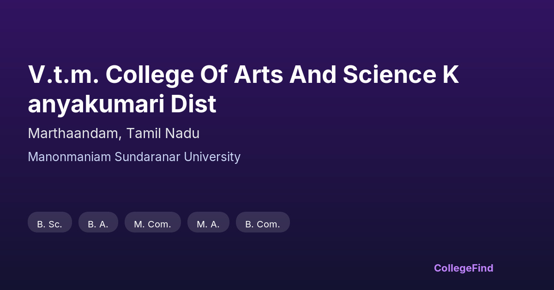This screenshot has width=554, height=290.
Task: Click the word And in the heading
Action: 313,75
